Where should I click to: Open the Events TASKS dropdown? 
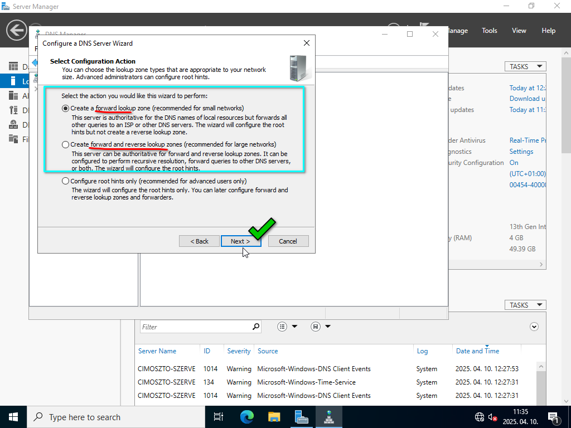point(525,305)
